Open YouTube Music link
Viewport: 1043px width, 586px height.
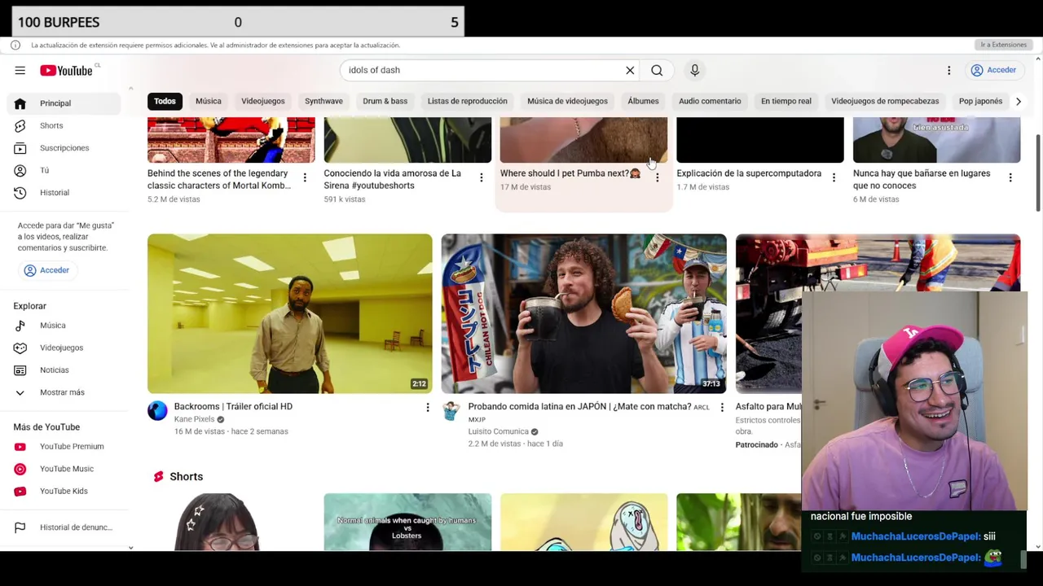(x=65, y=469)
